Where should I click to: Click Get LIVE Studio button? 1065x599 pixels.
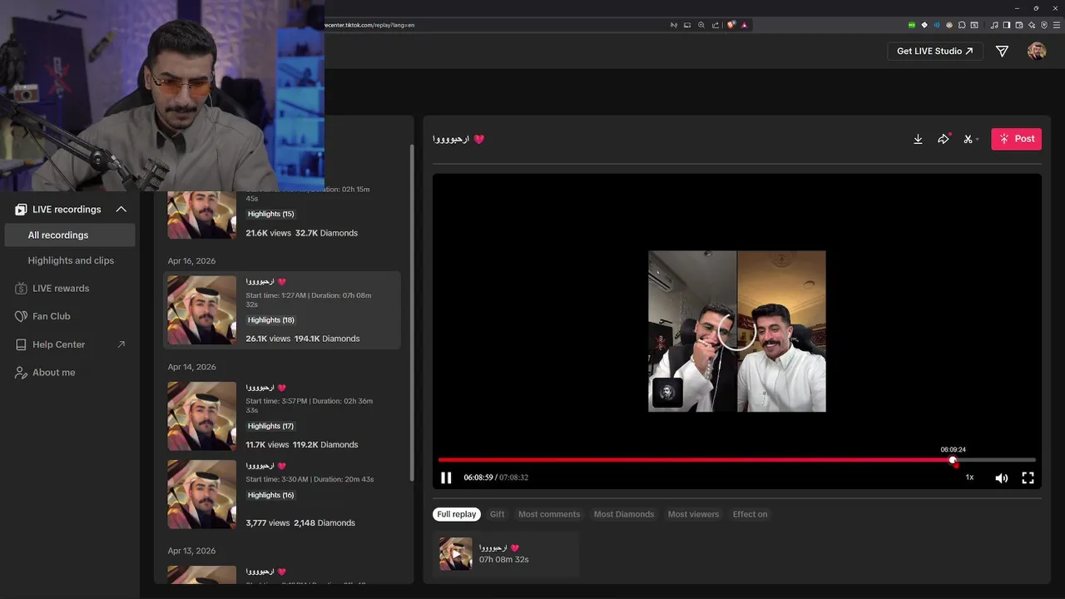[934, 51]
